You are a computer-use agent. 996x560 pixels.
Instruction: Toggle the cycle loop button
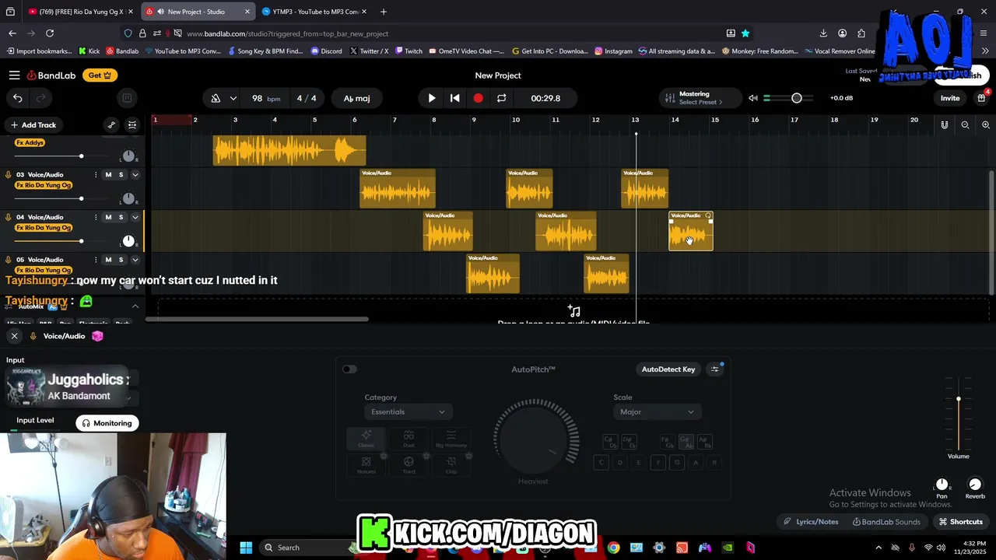point(501,98)
